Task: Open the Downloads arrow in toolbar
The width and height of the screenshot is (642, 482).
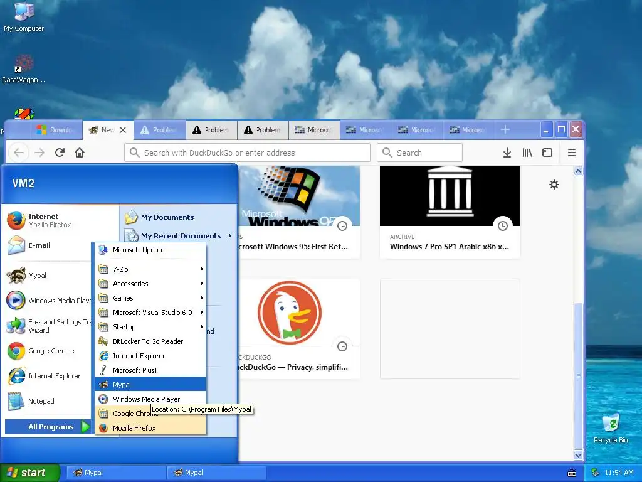Action: 507,153
